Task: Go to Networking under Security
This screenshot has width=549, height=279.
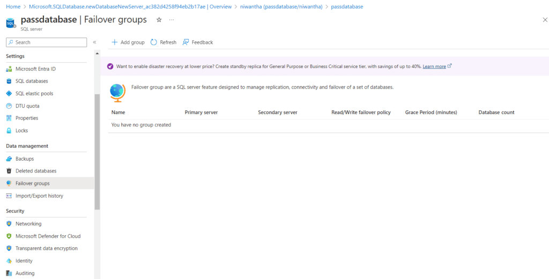Action: [x=28, y=224]
